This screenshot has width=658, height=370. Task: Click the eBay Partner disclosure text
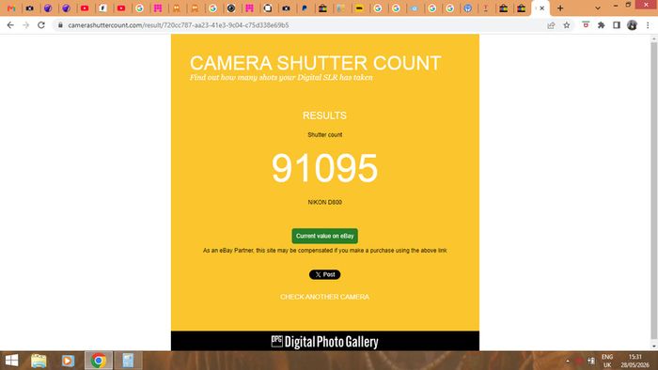point(325,250)
